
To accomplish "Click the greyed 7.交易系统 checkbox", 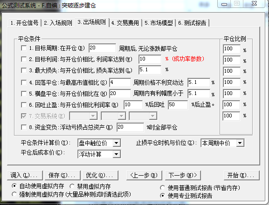I will coord(24,116).
